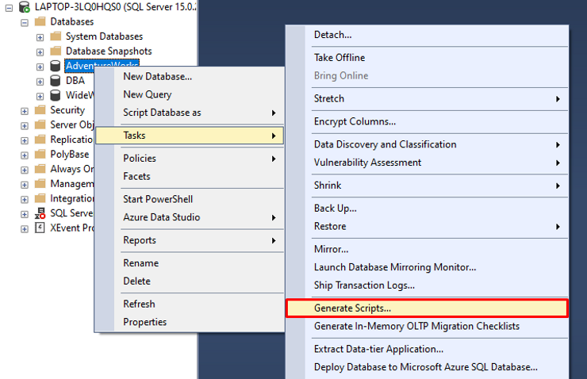Click the Server Objects folder icon

[x=40, y=124]
